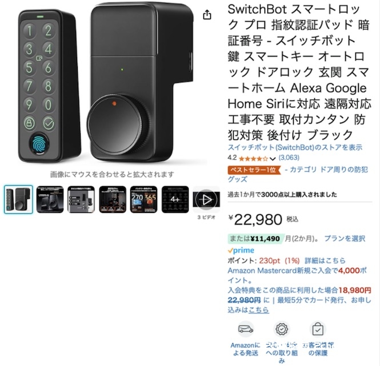
Task: Open the product video play thumbnail
Action: point(206,200)
